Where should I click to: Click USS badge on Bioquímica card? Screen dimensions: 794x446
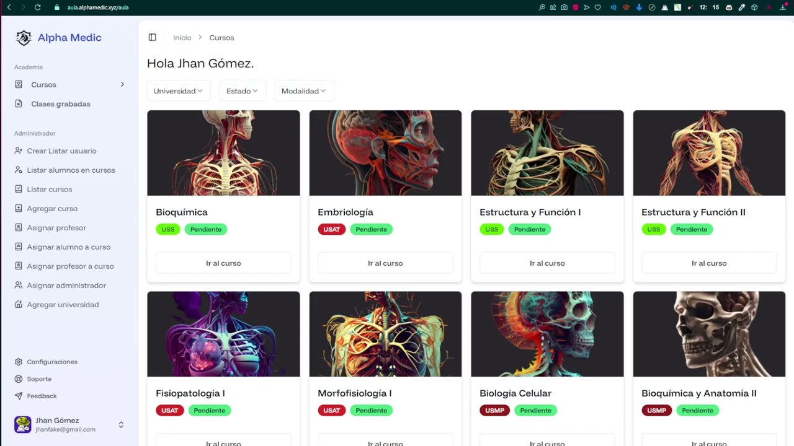tap(168, 229)
